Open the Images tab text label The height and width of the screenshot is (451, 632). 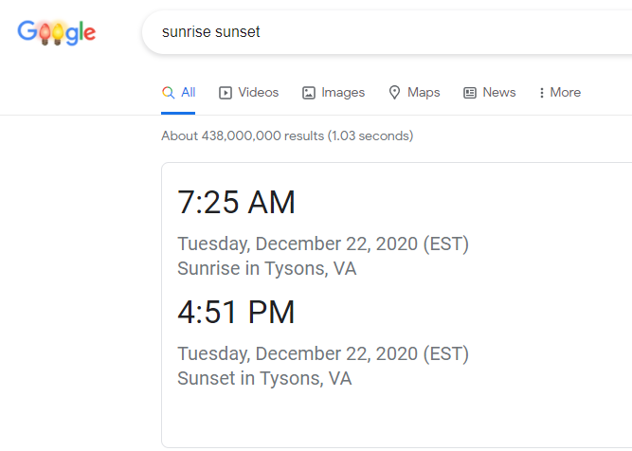343,93
